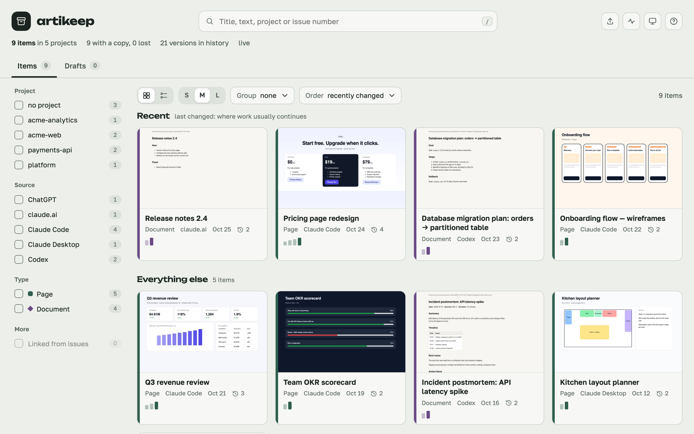Click version bars on Pricing page redesign card
This screenshot has width=694, height=434.
click(x=292, y=242)
